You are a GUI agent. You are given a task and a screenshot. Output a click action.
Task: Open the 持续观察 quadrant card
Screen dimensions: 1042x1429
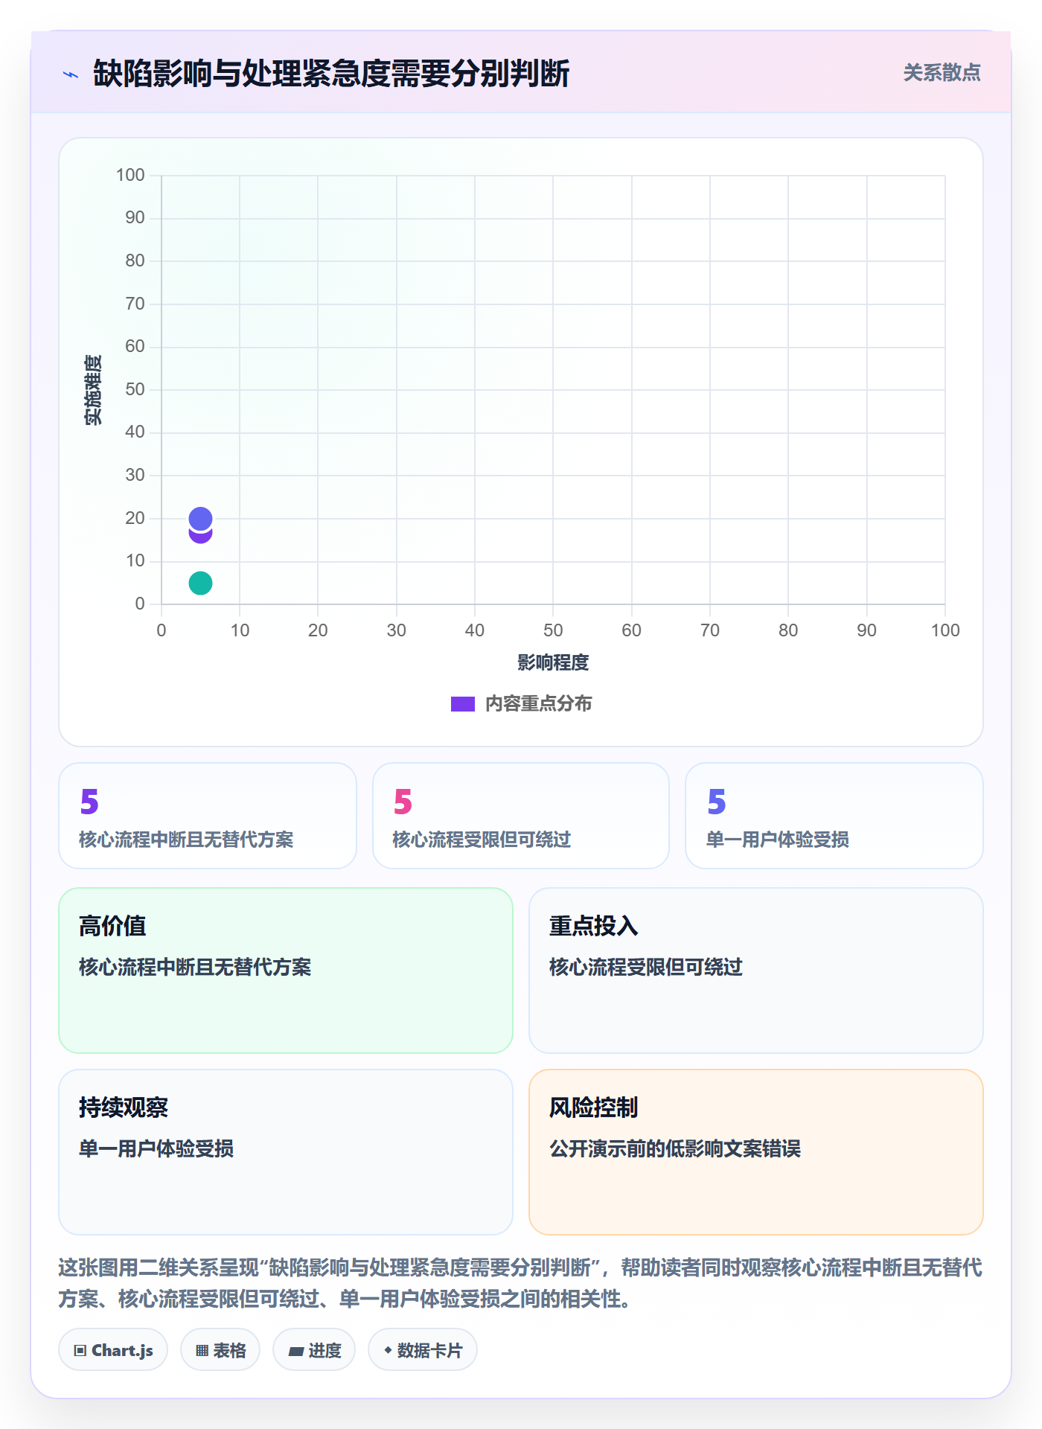(x=286, y=1151)
